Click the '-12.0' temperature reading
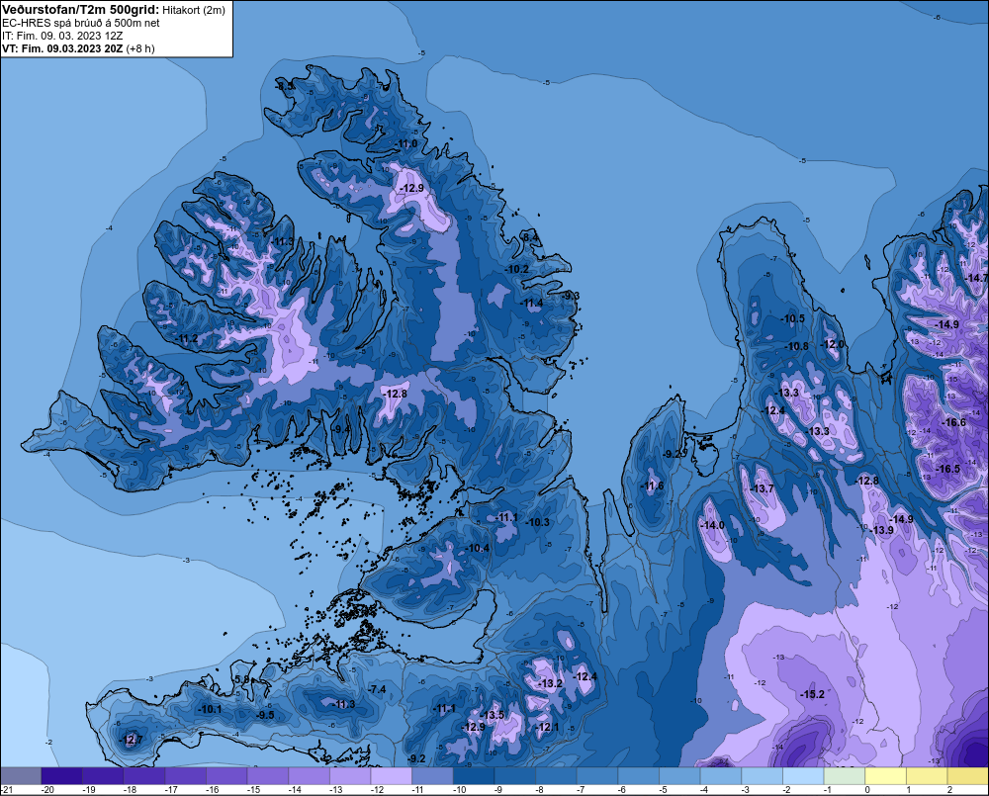The image size is (989, 796). pos(832,344)
